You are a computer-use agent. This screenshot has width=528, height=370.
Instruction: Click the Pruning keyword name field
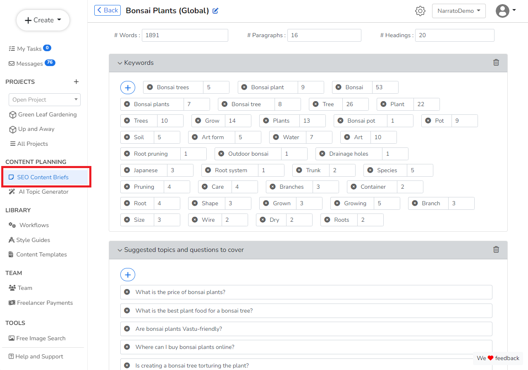point(143,187)
